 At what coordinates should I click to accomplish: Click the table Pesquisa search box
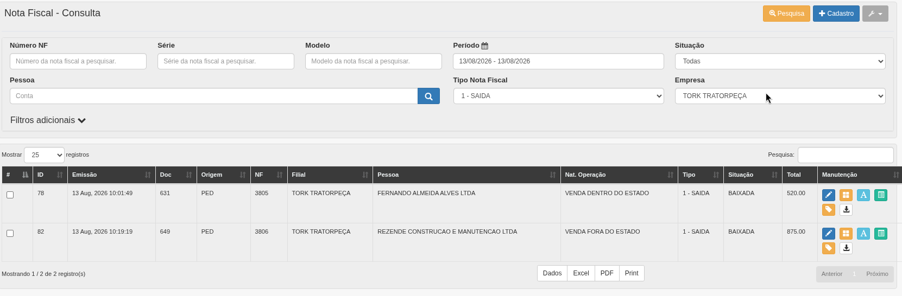coord(846,155)
